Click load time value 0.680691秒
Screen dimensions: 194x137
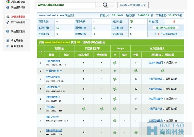tap(146, 15)
